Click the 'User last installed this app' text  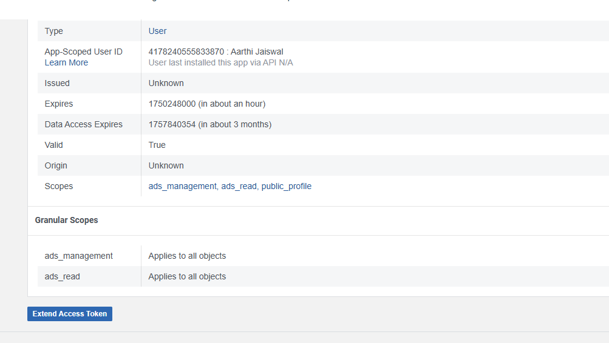pos(220,62)
